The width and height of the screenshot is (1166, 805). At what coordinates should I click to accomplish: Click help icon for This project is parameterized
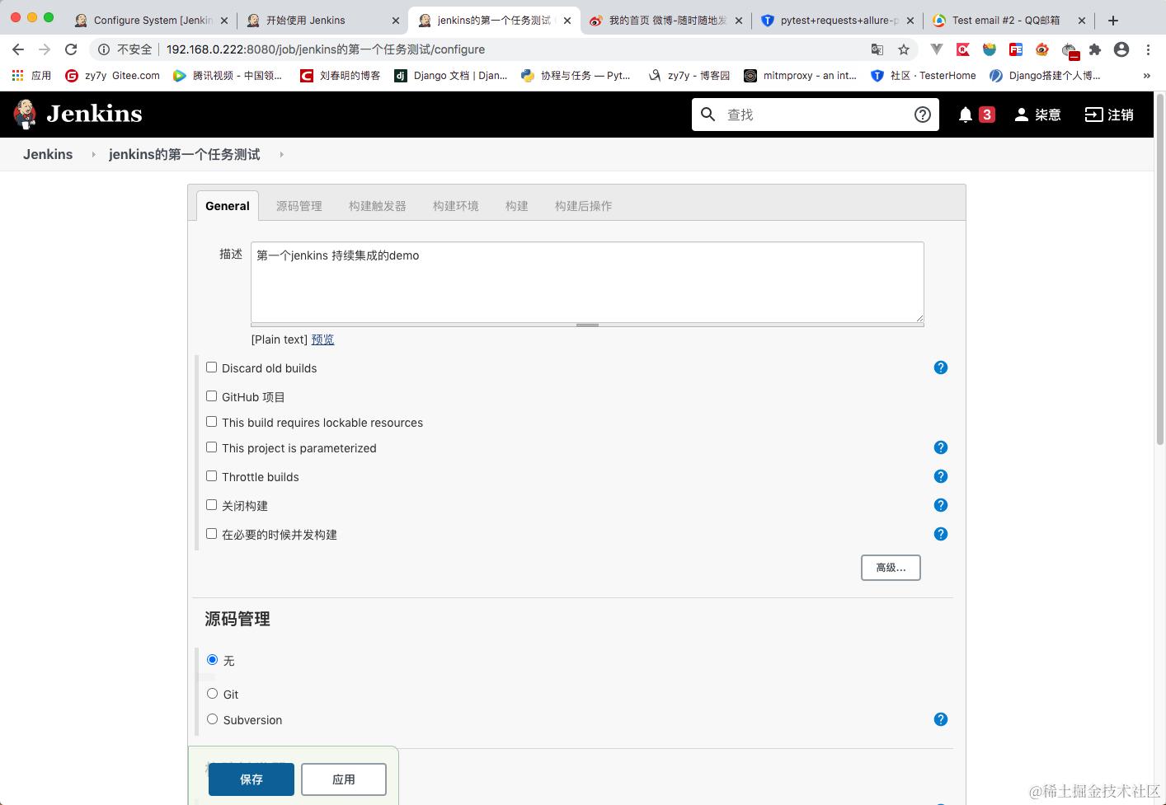[941, 447]
